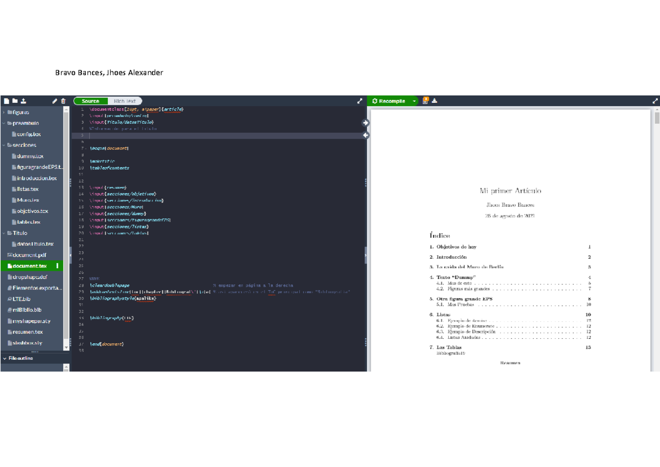660x467 pixels.
Task: Collapse the secciones folder
Action: click(x=4, y=145)
